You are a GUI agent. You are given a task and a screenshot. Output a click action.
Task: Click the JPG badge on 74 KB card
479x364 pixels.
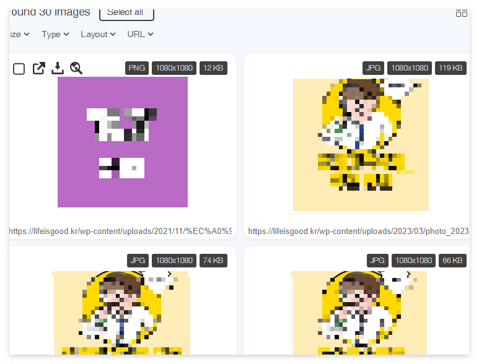138,260
